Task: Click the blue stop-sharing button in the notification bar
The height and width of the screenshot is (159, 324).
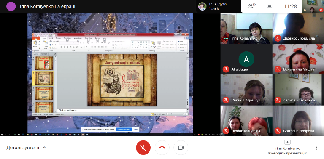Action: click(124, 129)
